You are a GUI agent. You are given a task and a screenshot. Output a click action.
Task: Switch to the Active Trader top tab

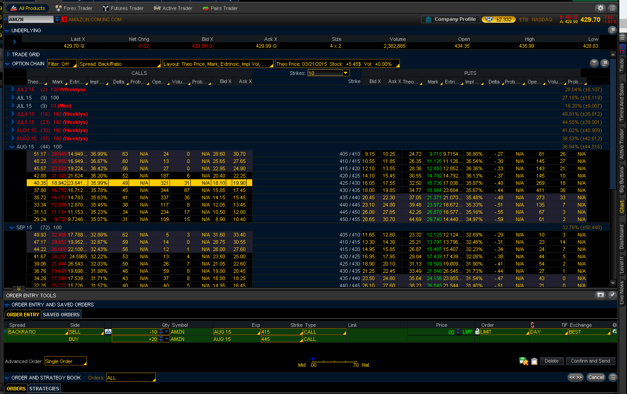173,8
